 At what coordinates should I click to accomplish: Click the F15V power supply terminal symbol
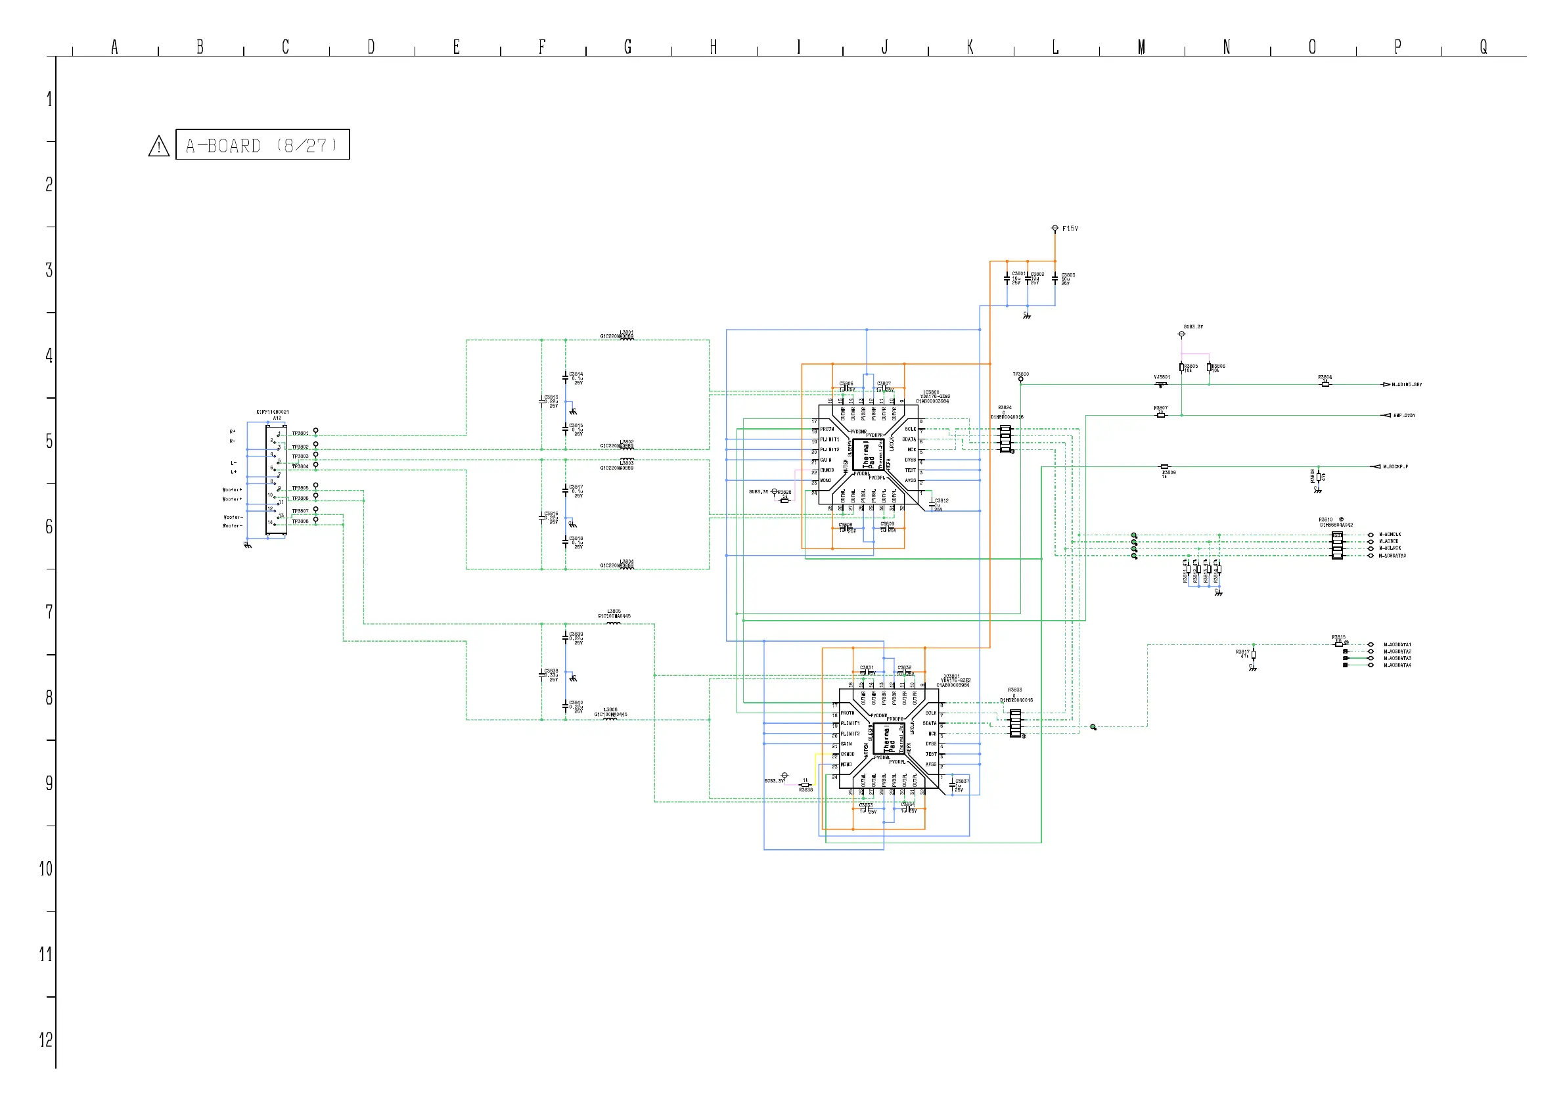(x=1055, y=229)
